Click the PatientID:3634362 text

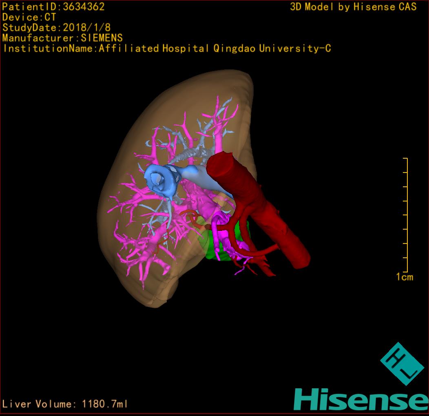54,7
